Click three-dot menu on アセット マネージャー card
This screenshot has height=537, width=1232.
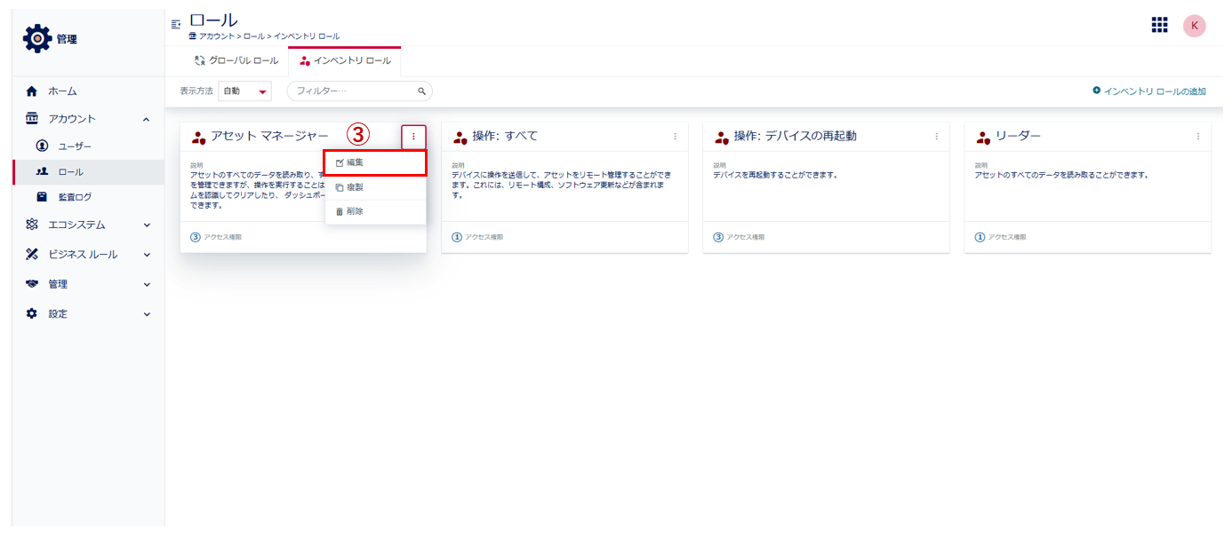coord(413,137)
